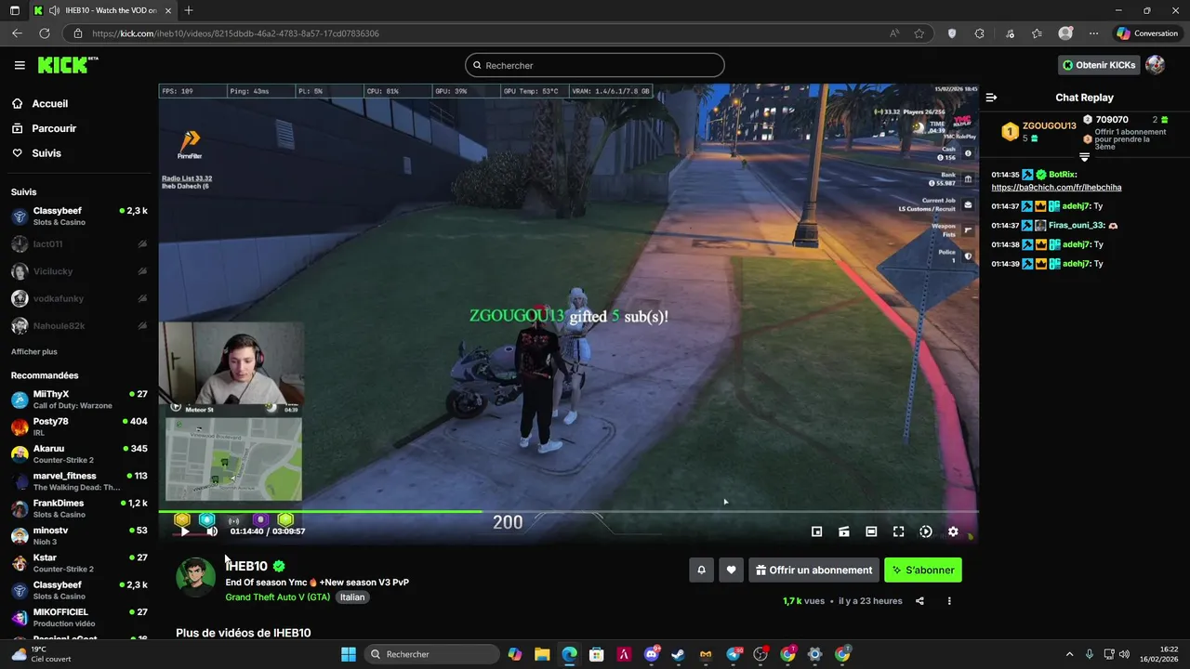Click S'abonner subscribe button
1190x669 pixels.
pos(923,571)
